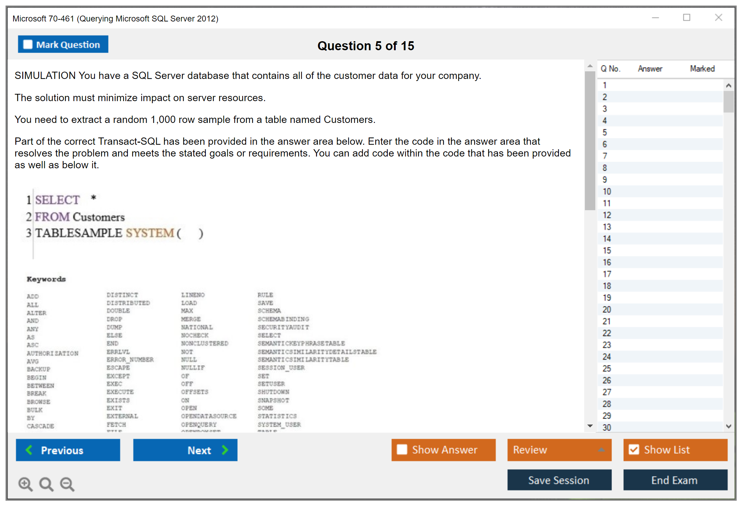Select question 12 in the list
This screenshot has width=745, height=509.
(x=607, y=215)
